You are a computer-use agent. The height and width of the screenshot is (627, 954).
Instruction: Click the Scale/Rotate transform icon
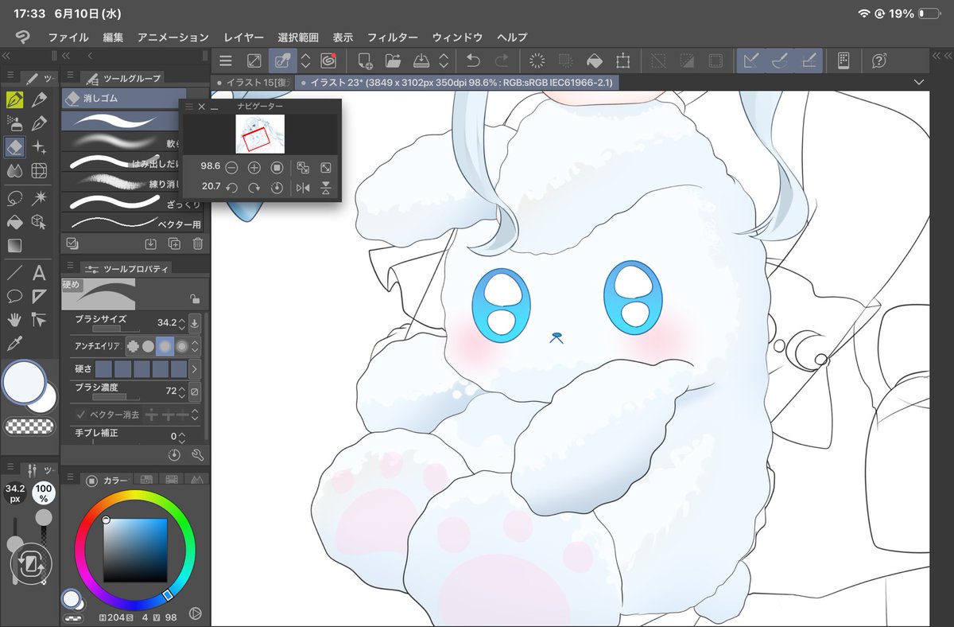[x=622, y=60]
